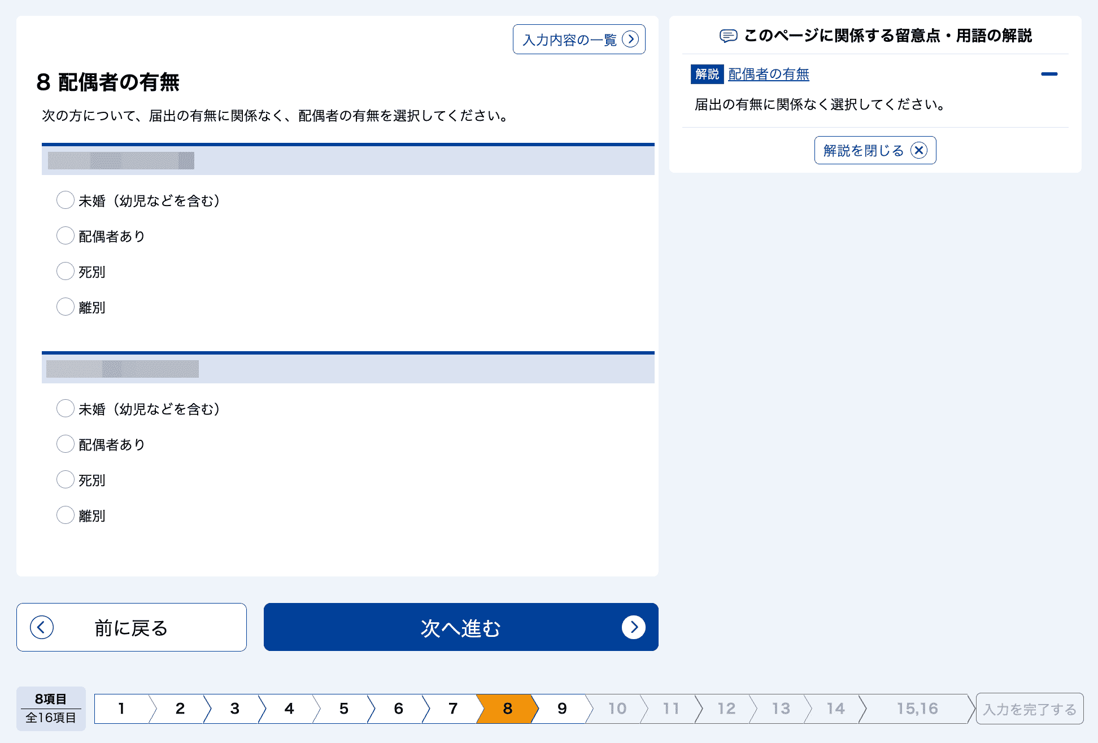
Task: Click the arrow icon inside 次へ進む button
Action: tap(635, 627)
